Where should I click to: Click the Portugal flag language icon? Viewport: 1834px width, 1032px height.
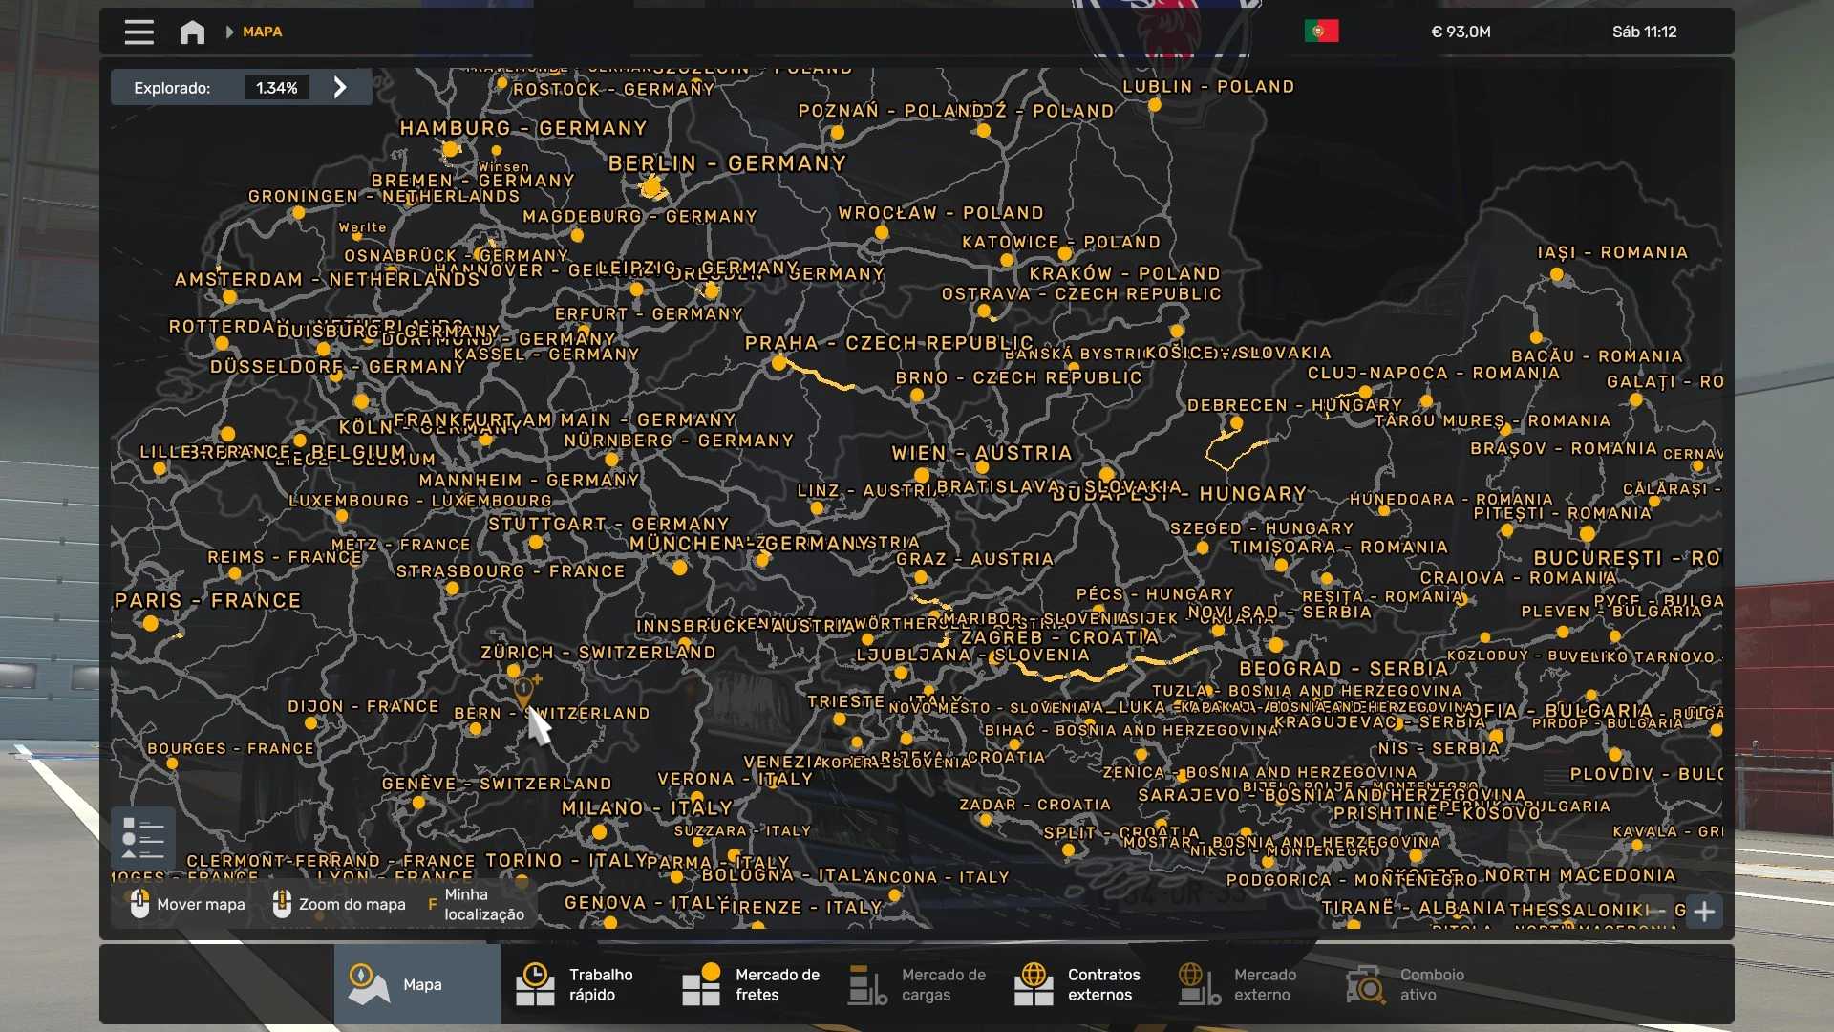(1321, 32)
